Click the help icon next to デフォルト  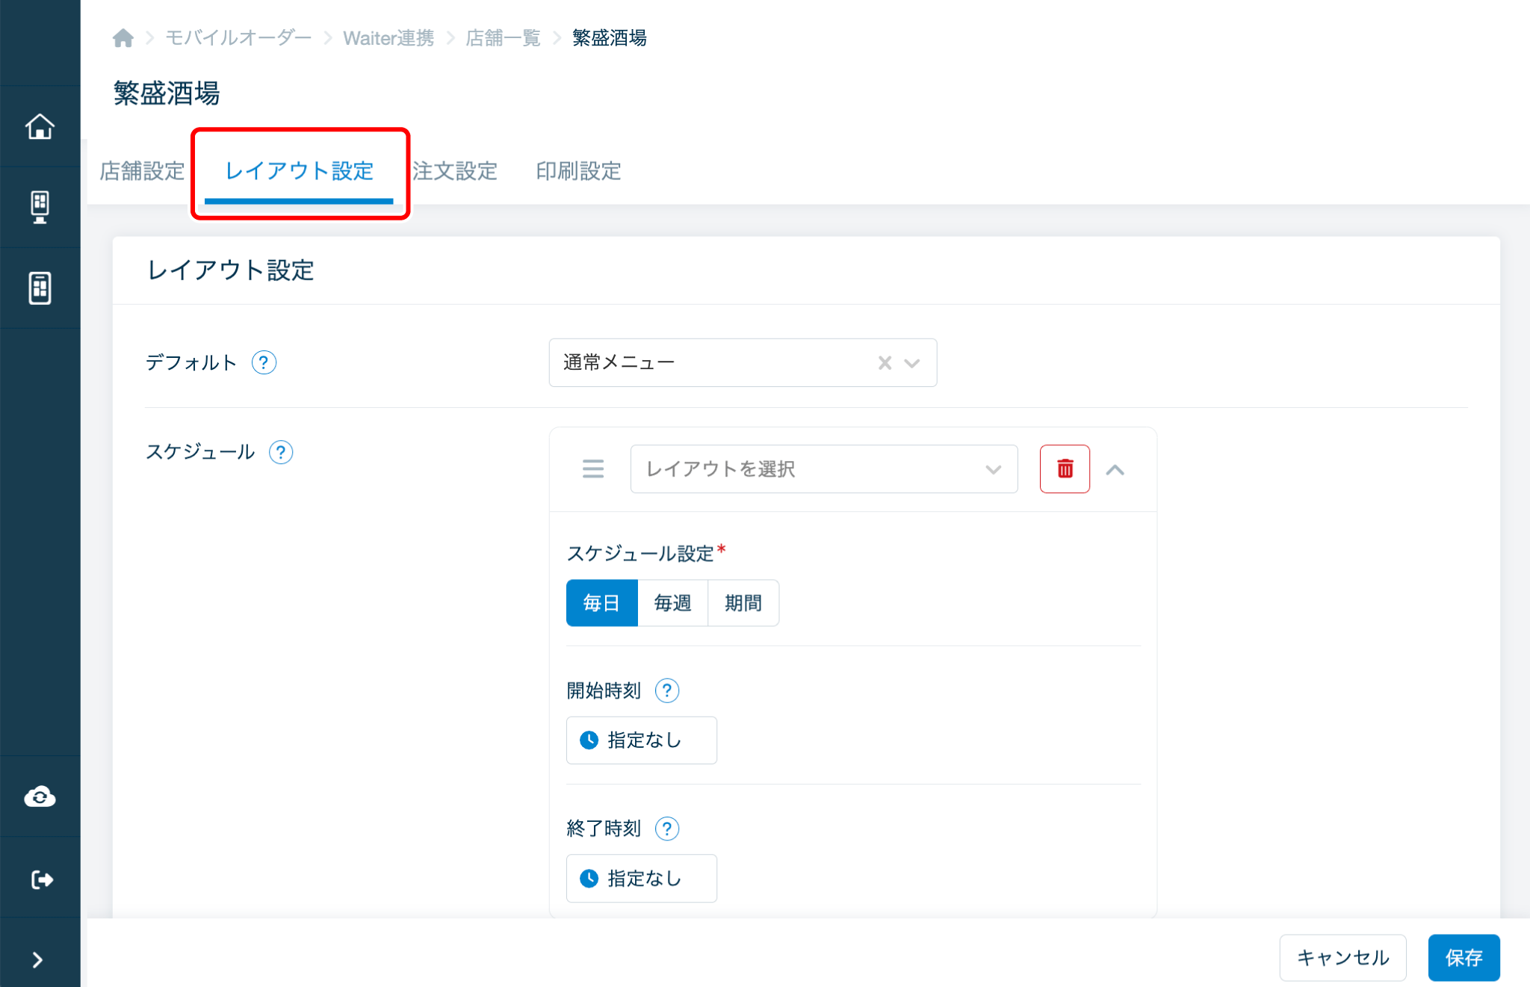click(x=264, y=363)
